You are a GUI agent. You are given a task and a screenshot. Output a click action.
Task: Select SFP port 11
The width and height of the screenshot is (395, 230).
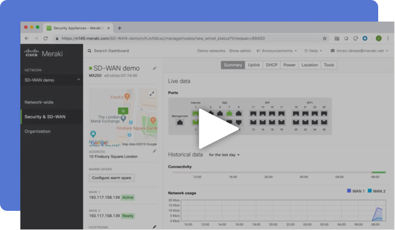(x=253, y=114)
